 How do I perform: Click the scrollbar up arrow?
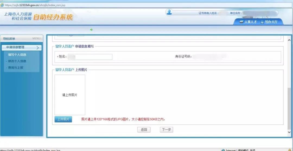point(289,40)
